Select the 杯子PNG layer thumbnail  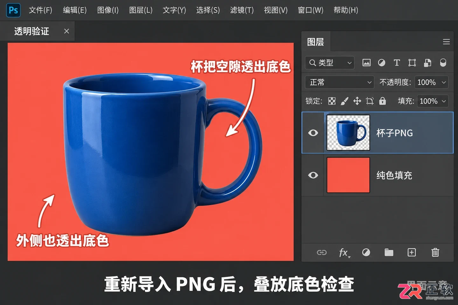(x=348, y=132)
